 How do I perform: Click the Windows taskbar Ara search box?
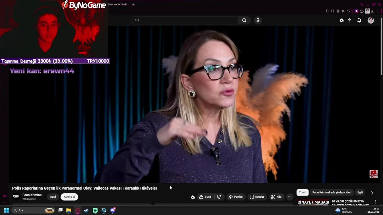coord(34,210)
